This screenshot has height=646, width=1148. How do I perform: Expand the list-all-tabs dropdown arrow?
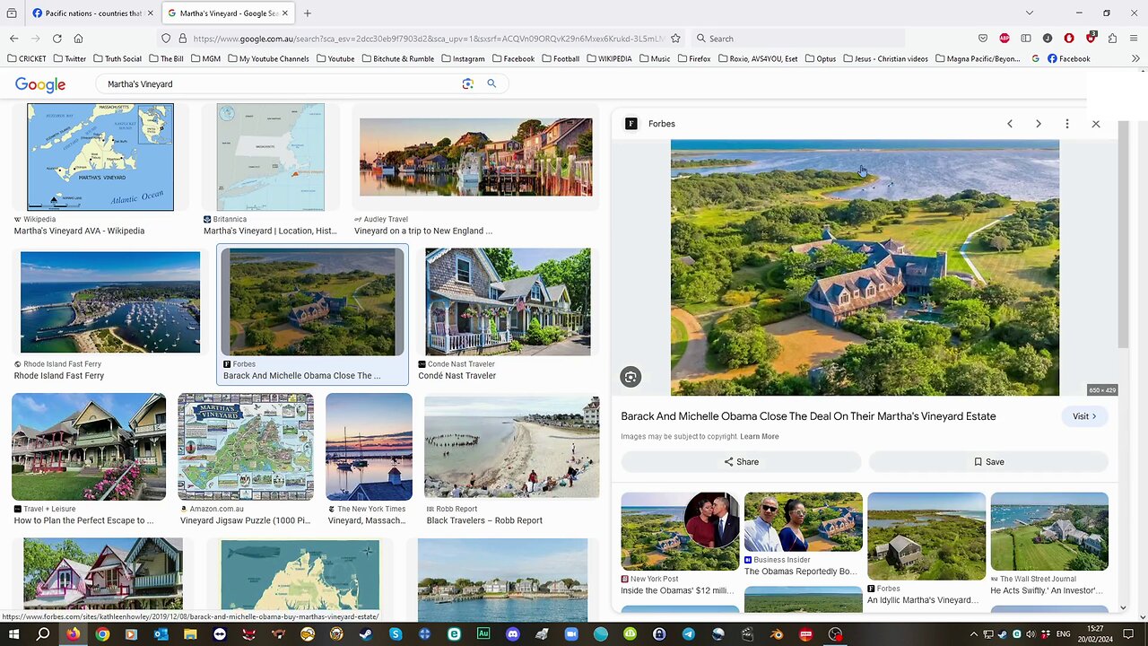(x=1030, y=13)
